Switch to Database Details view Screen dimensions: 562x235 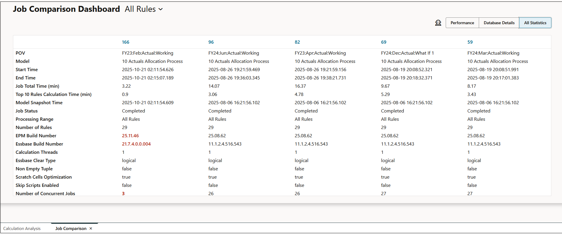[x=499, y=23]
